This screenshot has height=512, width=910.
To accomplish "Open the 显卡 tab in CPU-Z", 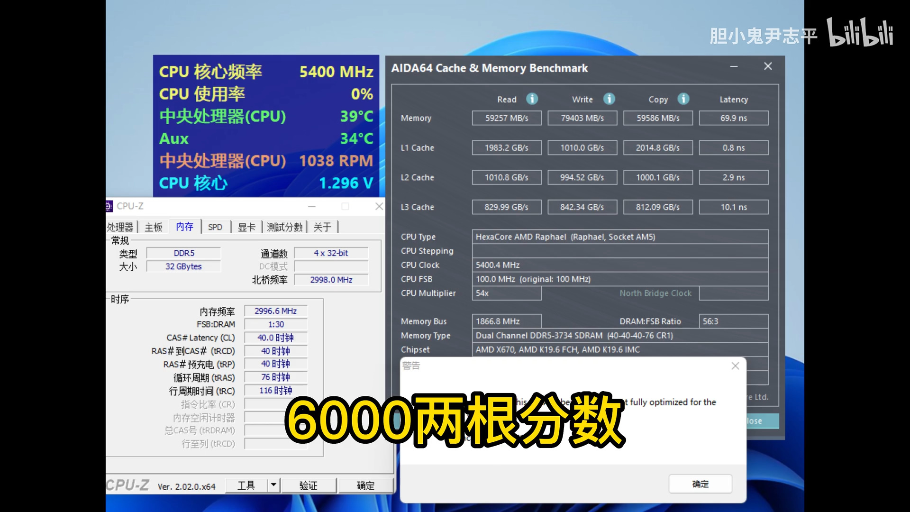I will pyautogui.click(x=246, y=227).
